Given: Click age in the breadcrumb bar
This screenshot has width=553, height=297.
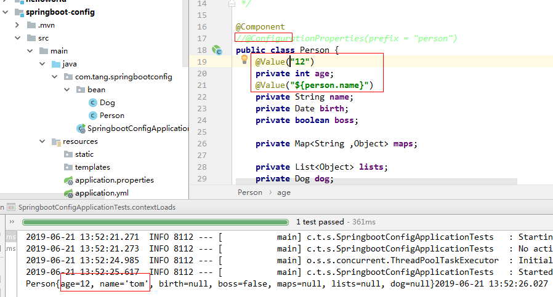Looking at the screenshot, I should 283,192.
